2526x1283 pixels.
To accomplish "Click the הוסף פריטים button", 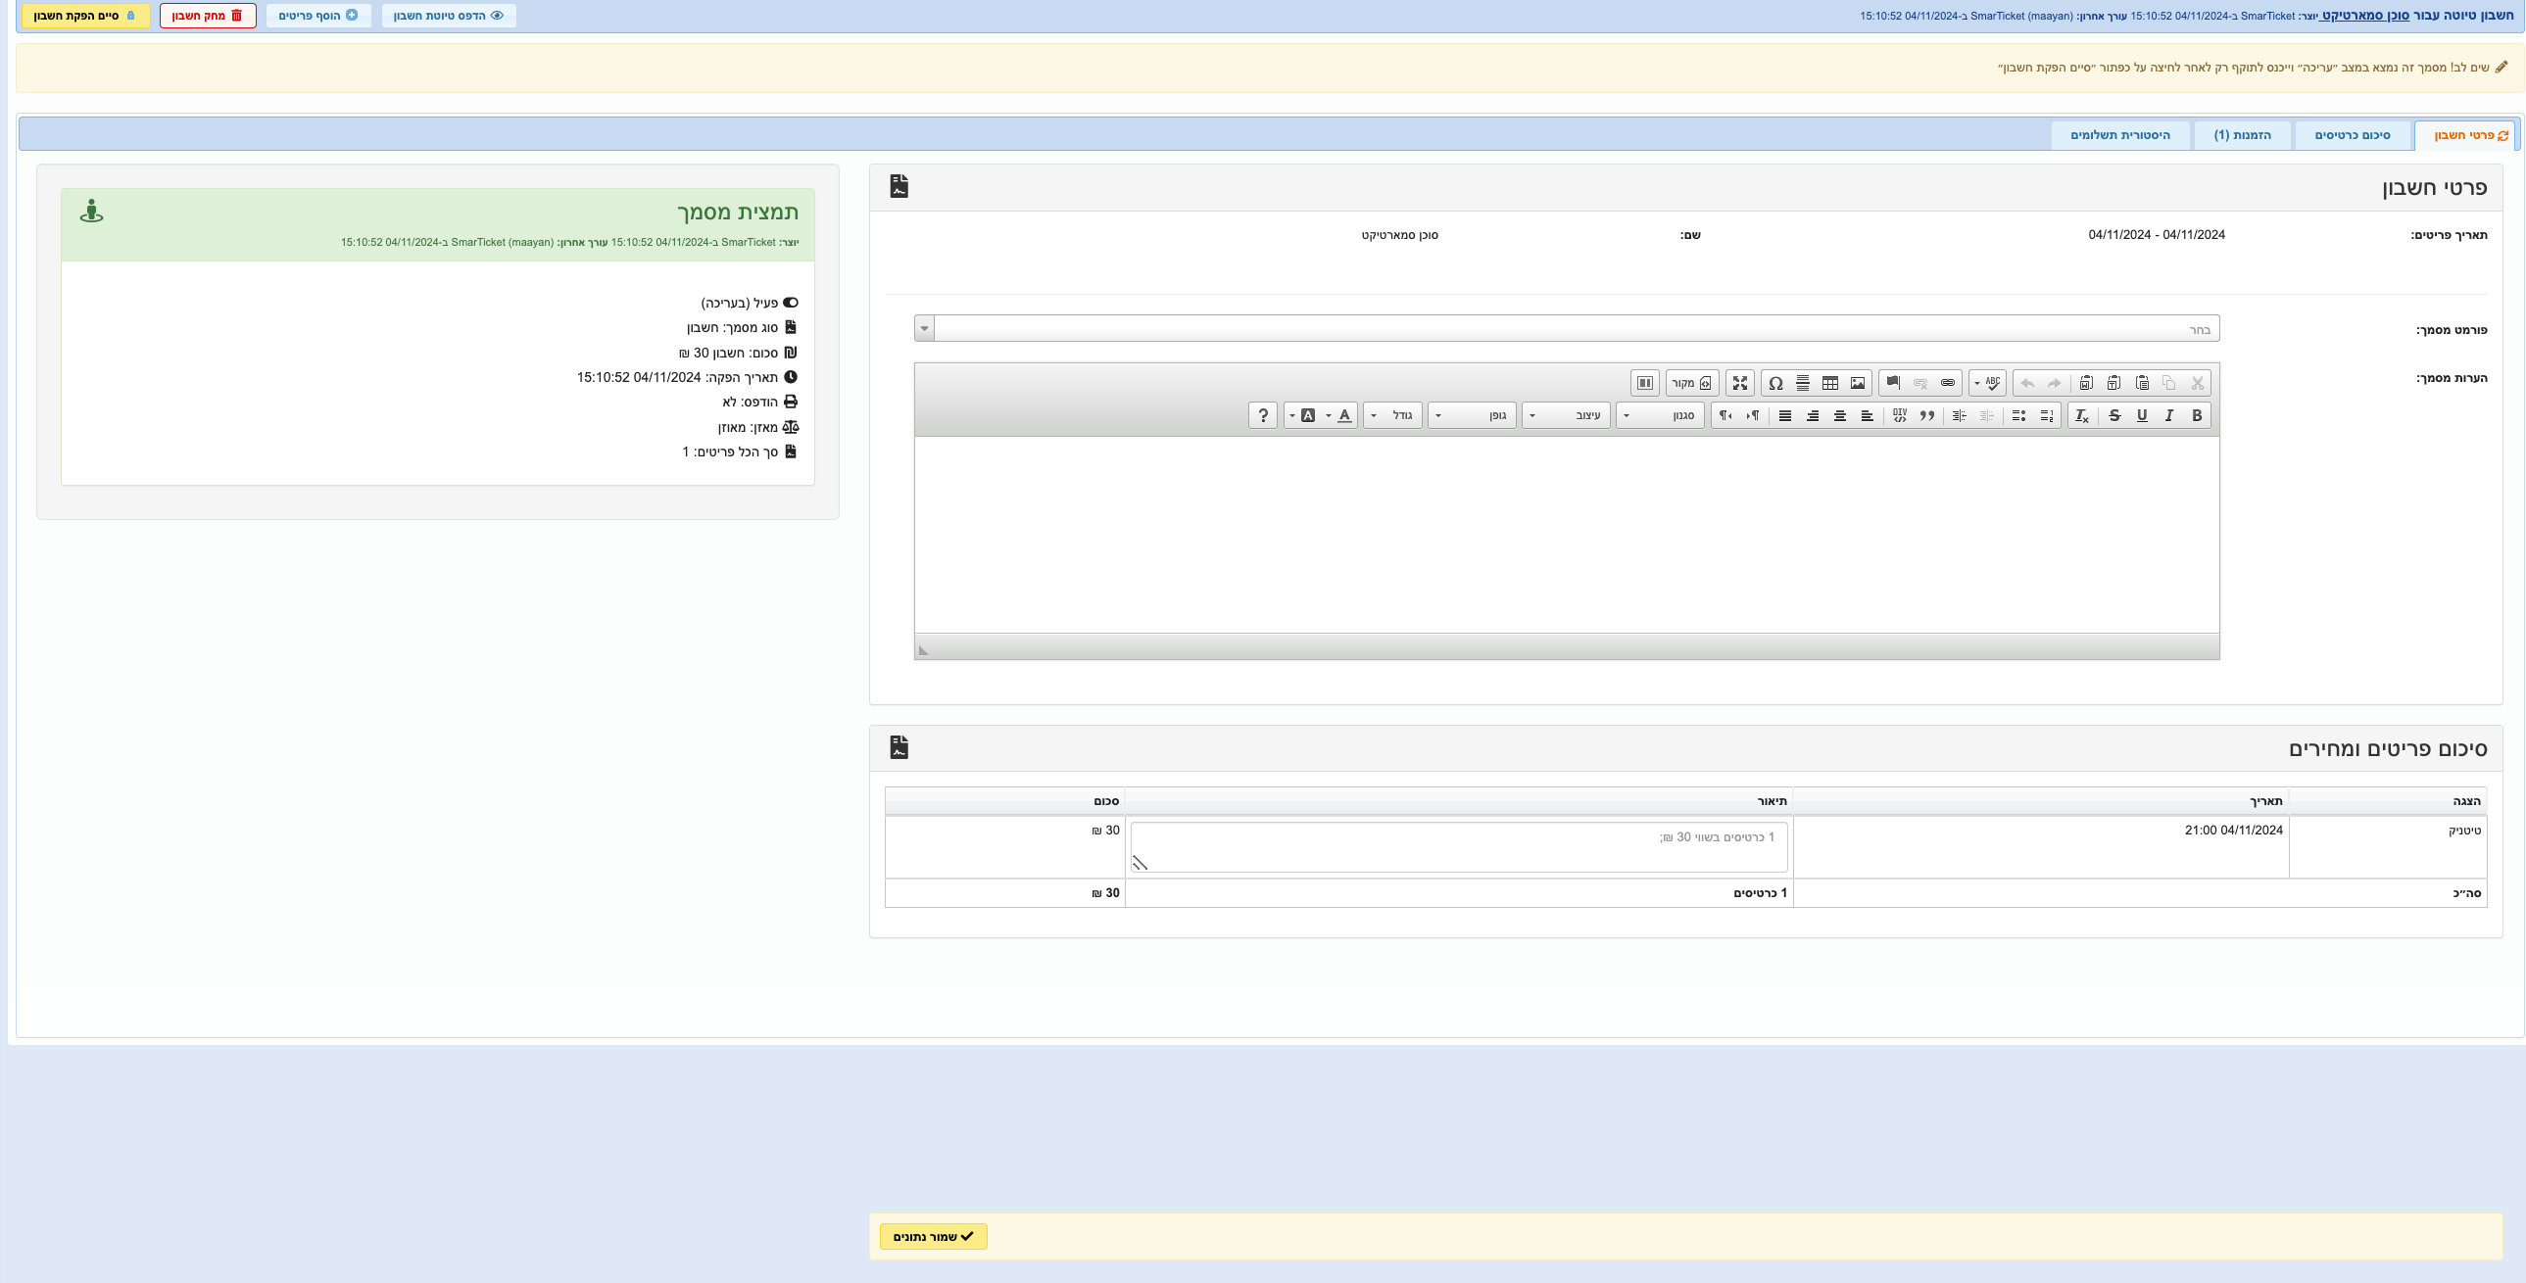I will pyautogui.click(x=318, y=16).
